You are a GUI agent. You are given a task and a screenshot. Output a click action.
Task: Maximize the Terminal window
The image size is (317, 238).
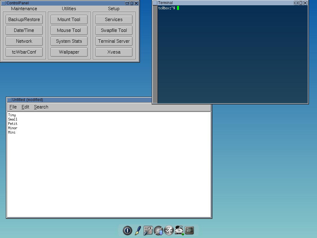301,3
